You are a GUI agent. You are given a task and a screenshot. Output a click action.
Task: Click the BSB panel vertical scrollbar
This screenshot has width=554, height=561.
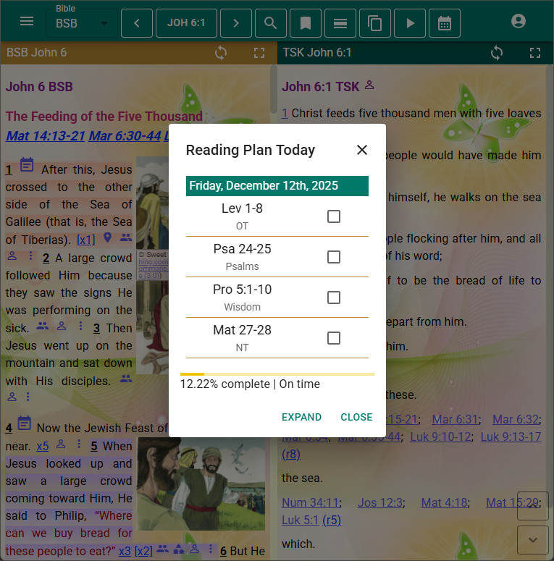(274, 90)
